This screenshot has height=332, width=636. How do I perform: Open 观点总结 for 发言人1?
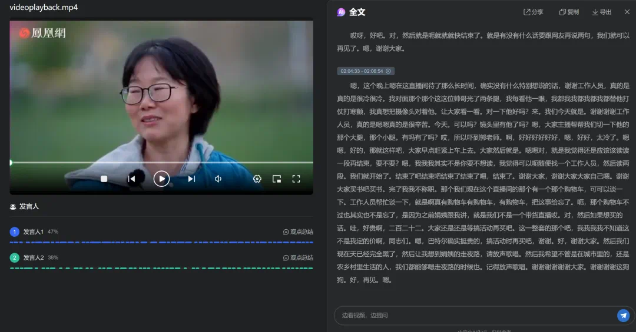coord(298,232)
